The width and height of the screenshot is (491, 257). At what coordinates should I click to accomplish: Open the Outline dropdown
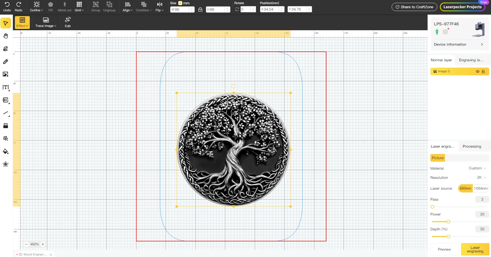click(36, 7)
